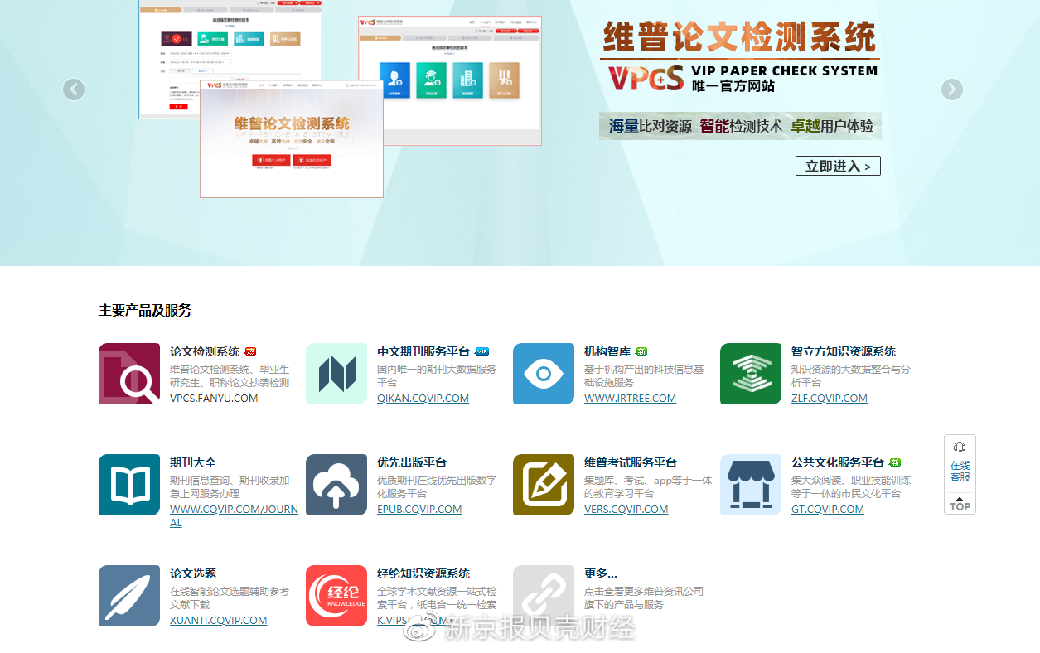
Task: Open the 维普考试服务平台 pencil icon
Action: [x=544, y=485]
